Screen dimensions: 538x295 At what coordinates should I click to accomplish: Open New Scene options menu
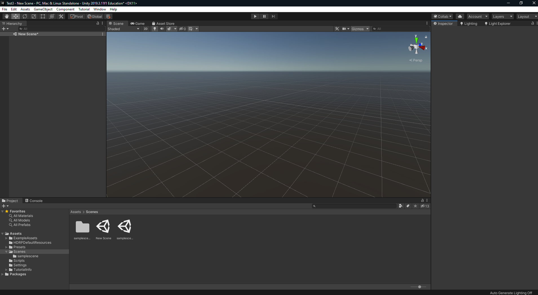(103, 34)
